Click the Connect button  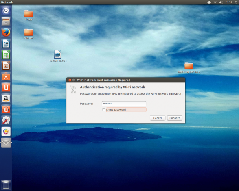175,118
